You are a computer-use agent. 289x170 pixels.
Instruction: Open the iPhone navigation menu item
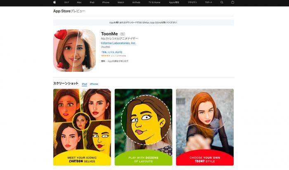106,2
